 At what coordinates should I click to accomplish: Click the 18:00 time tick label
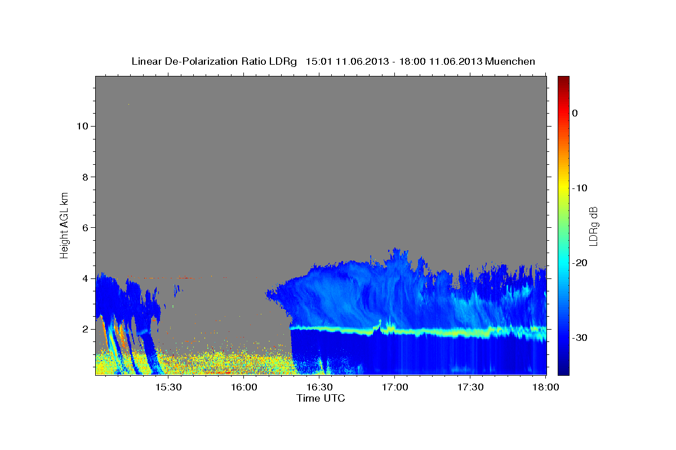pyautogui.click(x=545, y=388)
